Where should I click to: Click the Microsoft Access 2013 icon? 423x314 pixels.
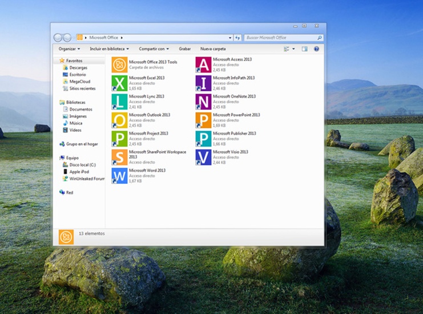[203, 65]
